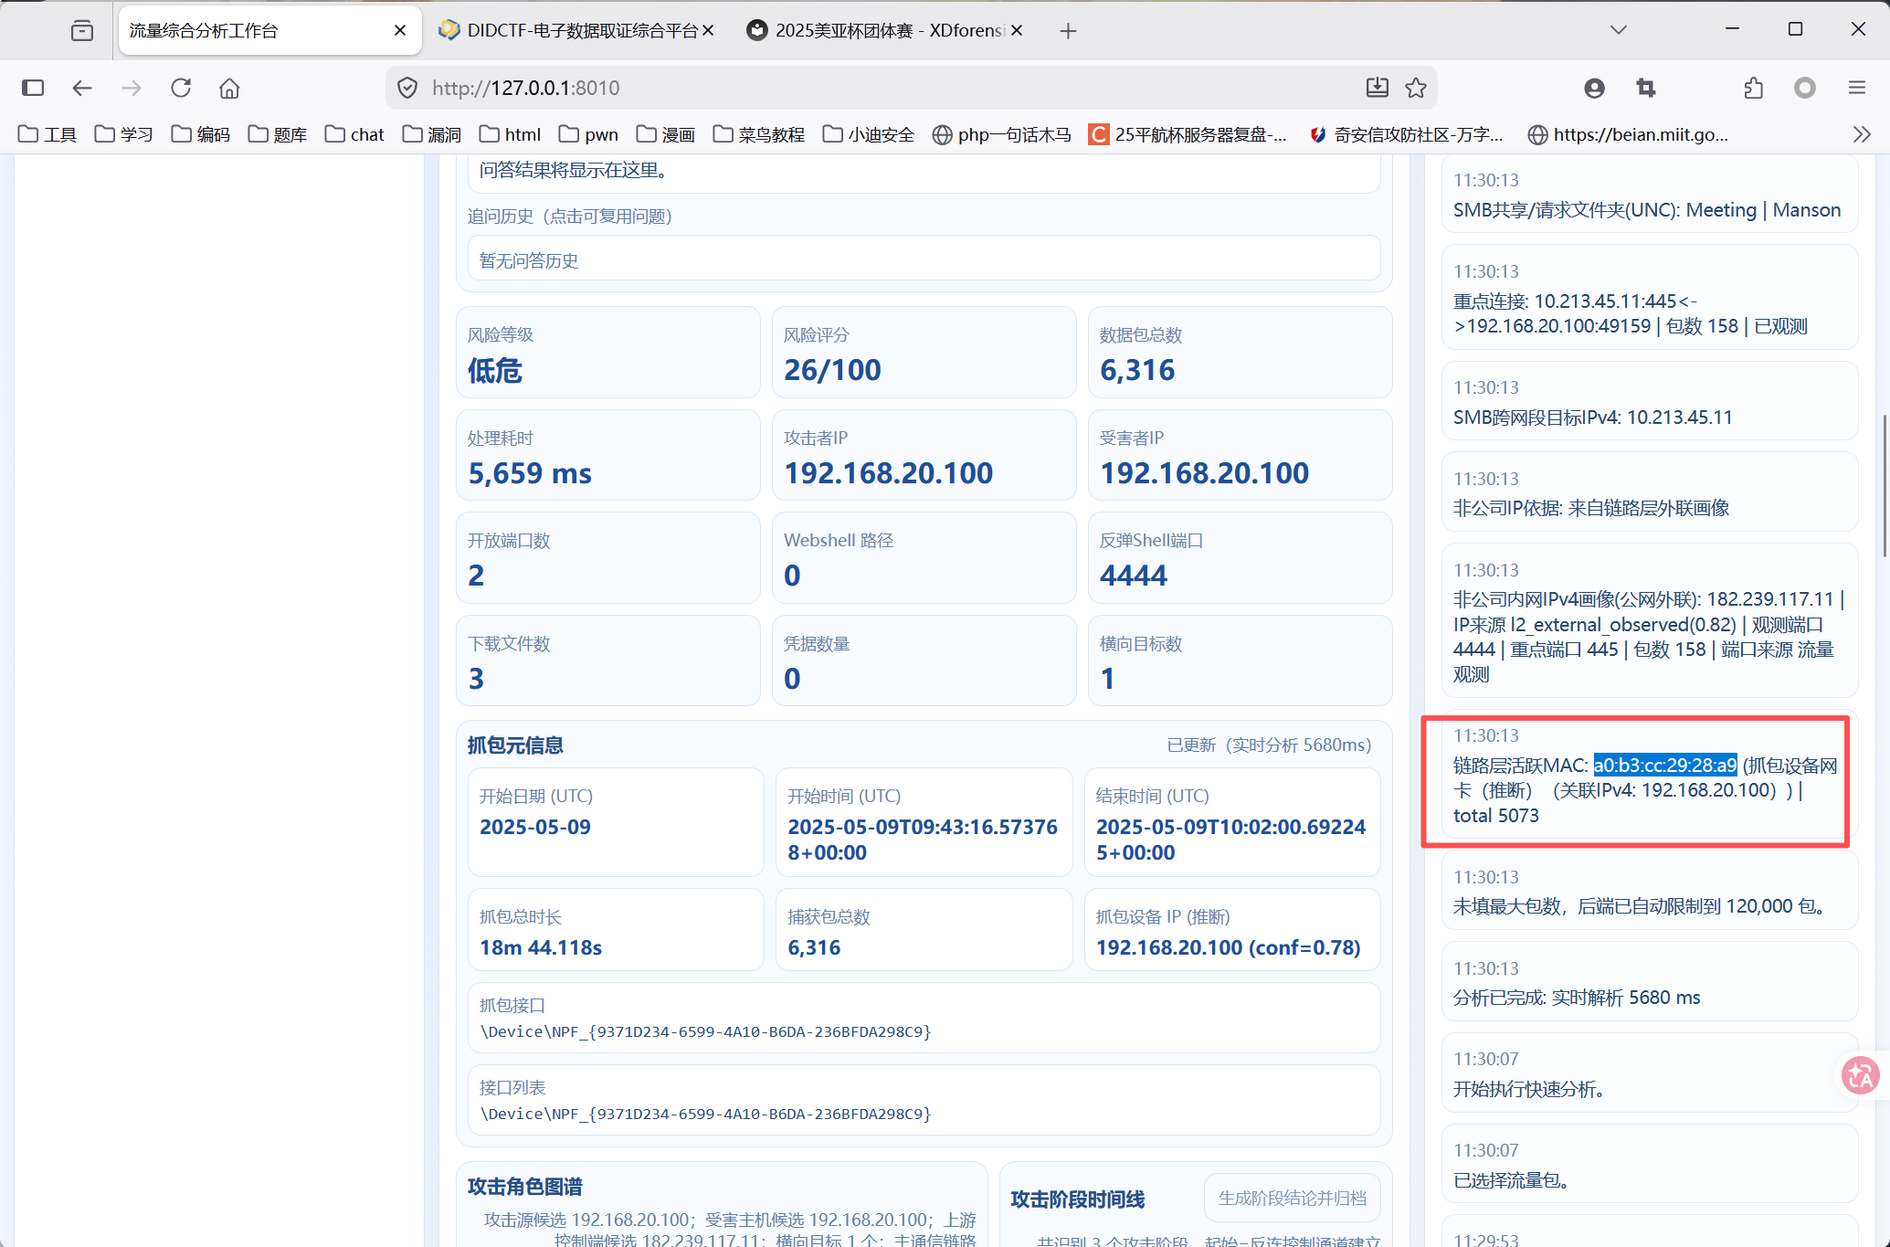Bookmark this page with star icon

[x=1416, y=88]
